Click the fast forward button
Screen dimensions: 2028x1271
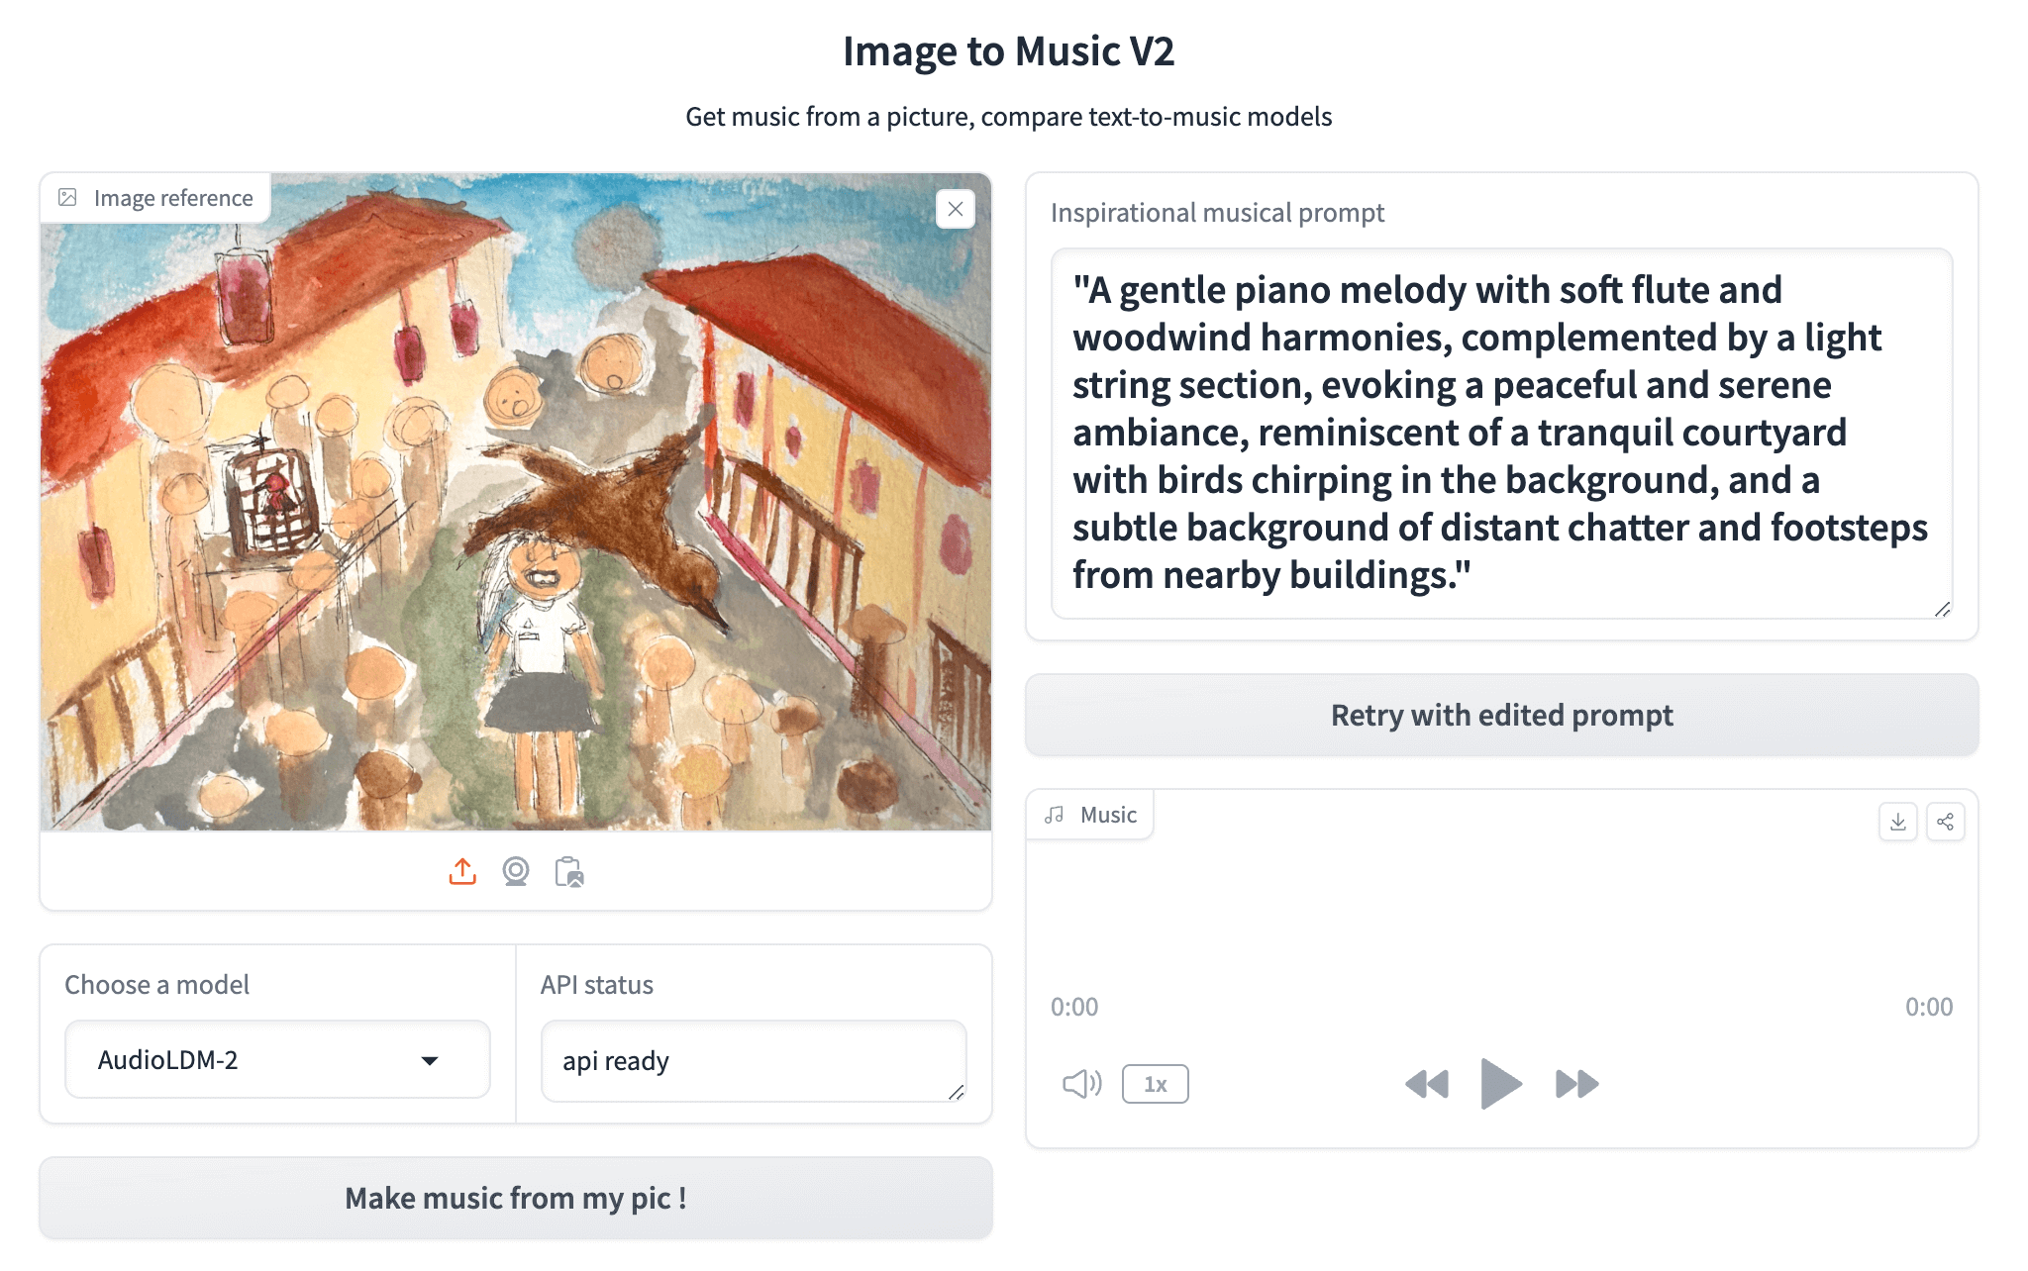pyautogui.click(x=1576, y=1084)
